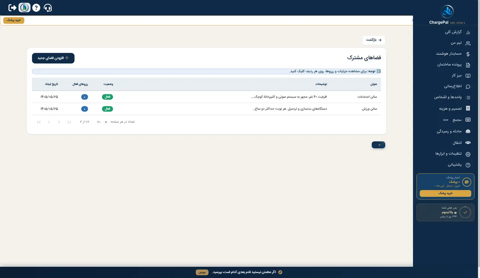Image resolution: width=480 pixels, height=278 pixels.
Task: Click خرید پیامک button in the sidebar credit card
Action: [x=445, y=193]
